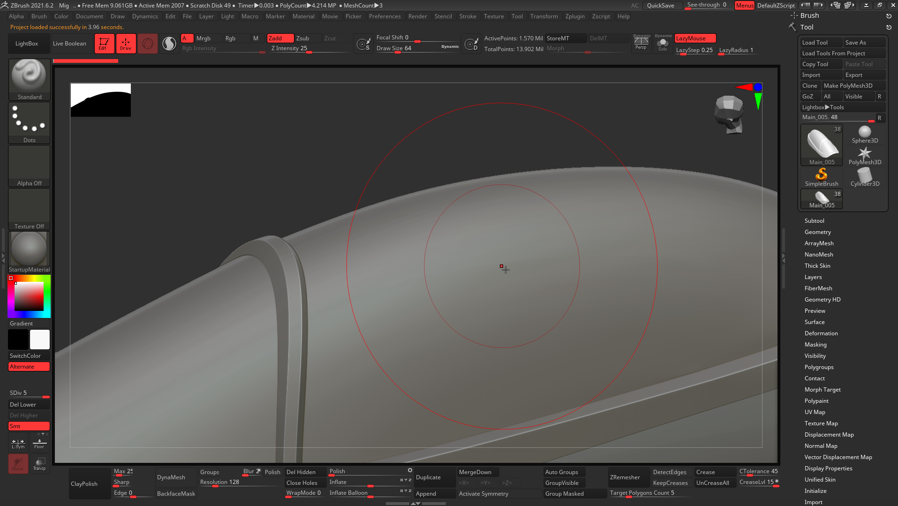
Task: Expand the Geometry section
Action: pyautogui.click(x=817, y=232)
